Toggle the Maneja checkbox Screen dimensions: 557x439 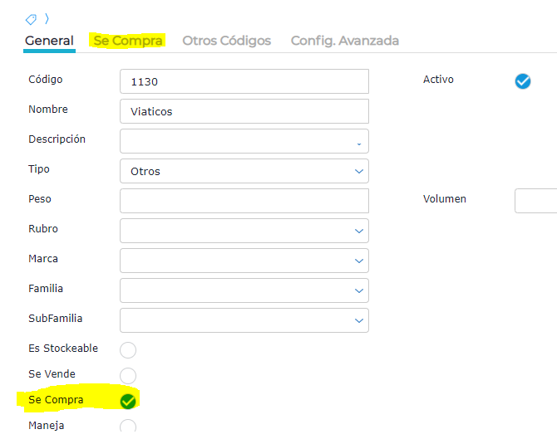[x=128, y=427]
